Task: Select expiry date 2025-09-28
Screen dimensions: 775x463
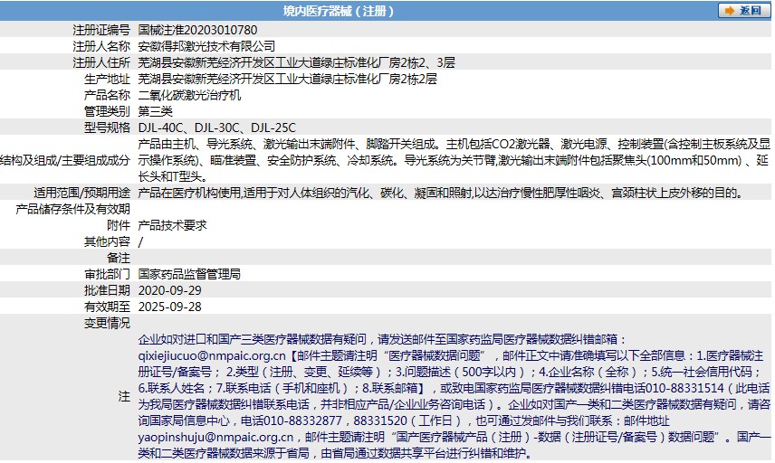Action: pyautogui.click(x=169, y=307)
